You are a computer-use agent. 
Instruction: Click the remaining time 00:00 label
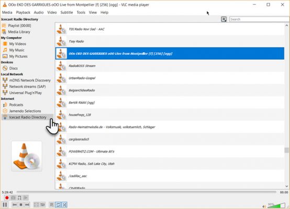tap(284, 192)
